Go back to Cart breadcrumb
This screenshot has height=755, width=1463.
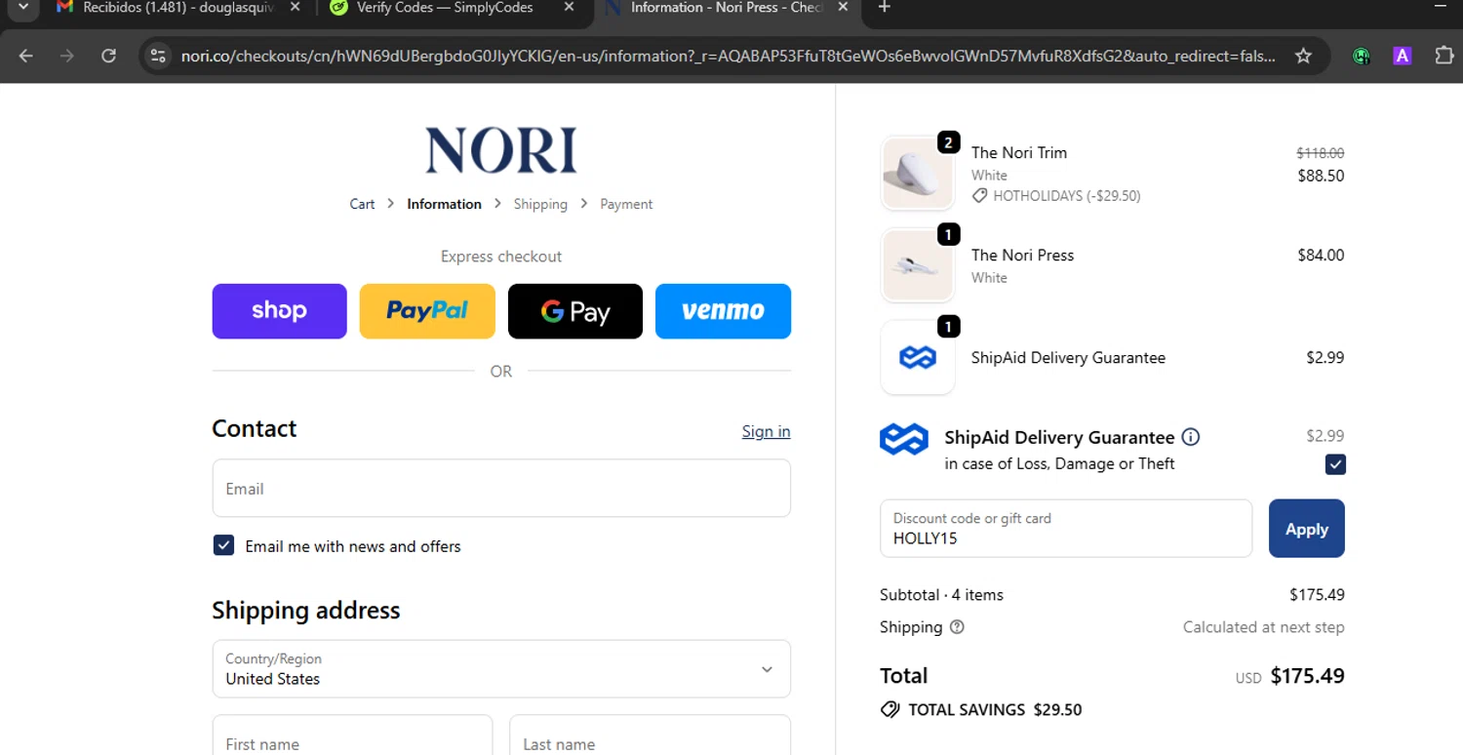coord(362,204)
